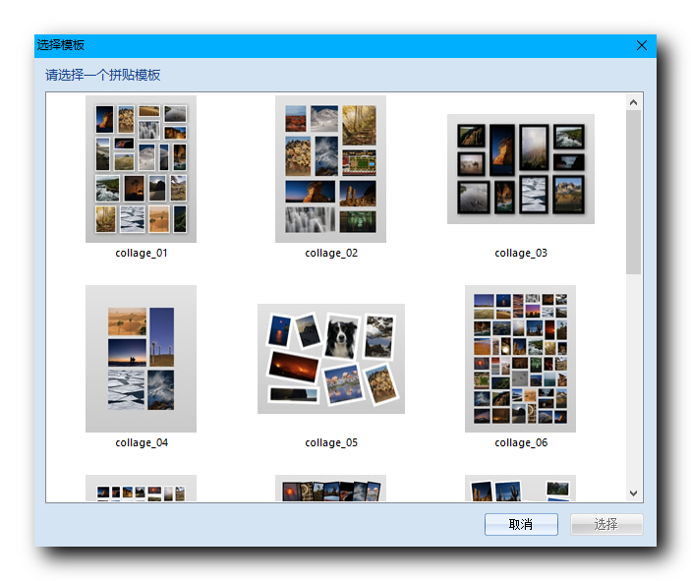Close the 选择模板 dialog
Viewport: 691px width, 581px height.
pyautogui.click(x=642, y=45)
